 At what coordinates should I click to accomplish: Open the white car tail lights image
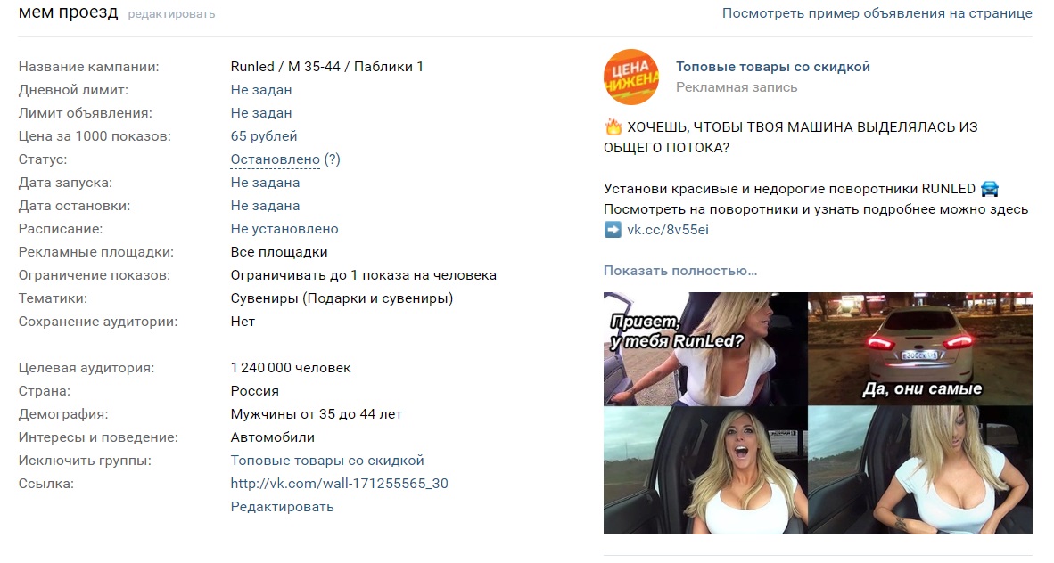(x=920, y=348)
